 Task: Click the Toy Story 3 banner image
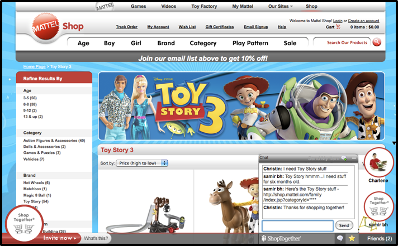click(x=241, y=106)
